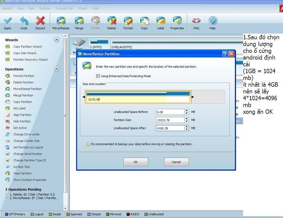Open Properties from the toolbar
The image size is (283, 218).
point(177,21)
